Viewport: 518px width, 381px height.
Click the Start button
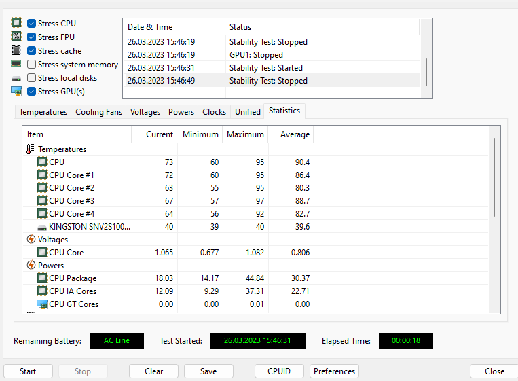coord(28,371)
